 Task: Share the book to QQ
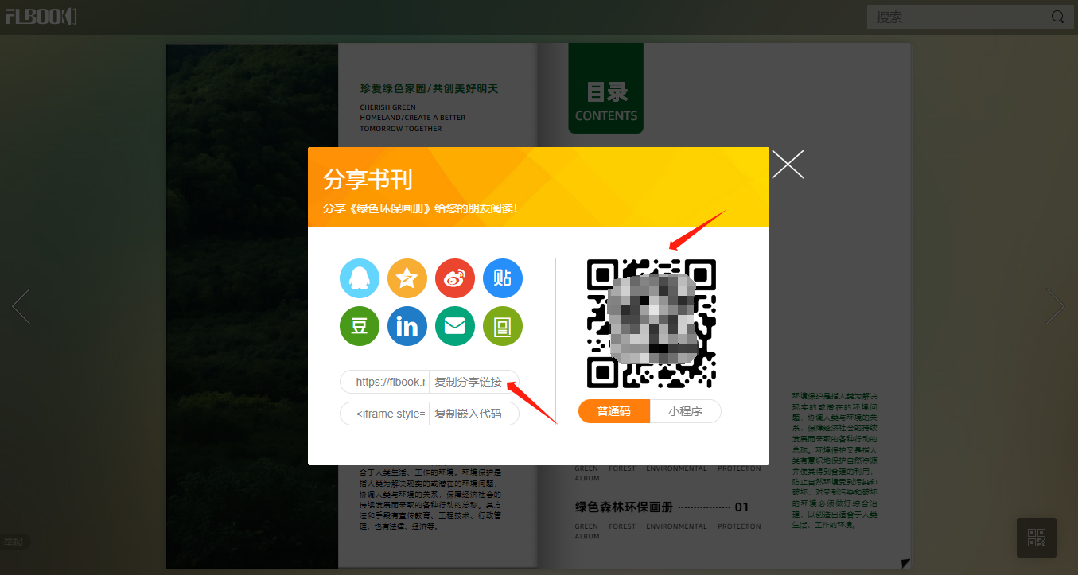tap(360, 278)
